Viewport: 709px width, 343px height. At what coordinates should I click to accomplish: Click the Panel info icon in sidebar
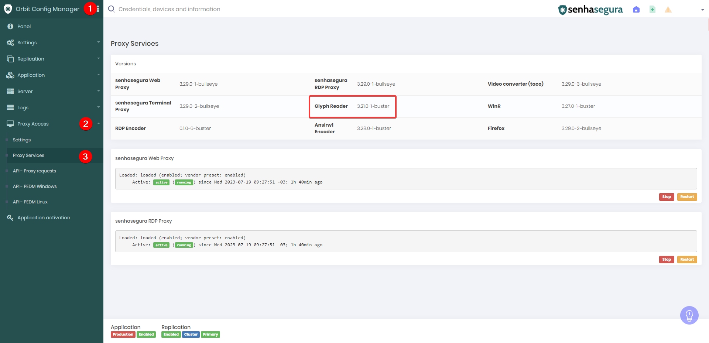pyautogui.click(x=10, y=26)
